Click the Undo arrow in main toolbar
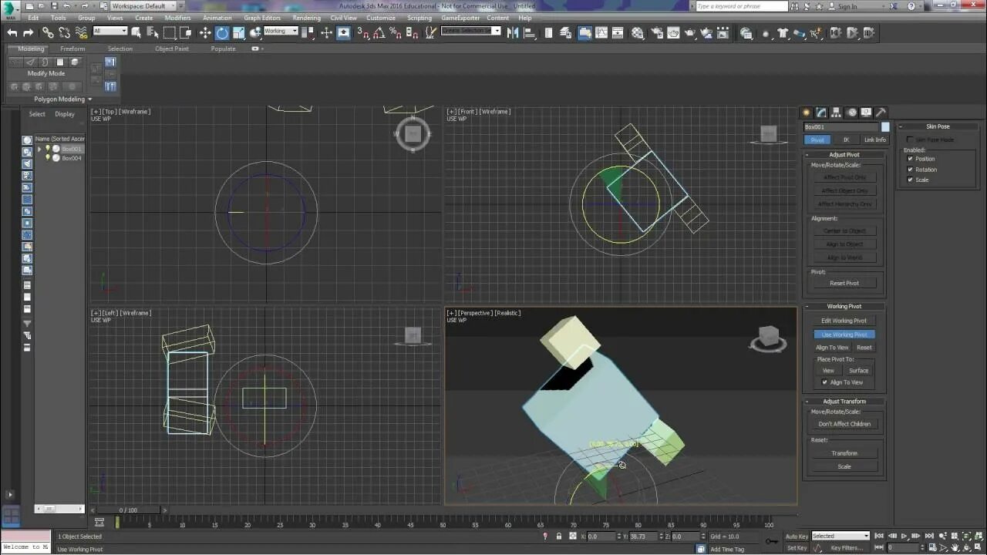 pyautogui.click(x=12, y=32)
